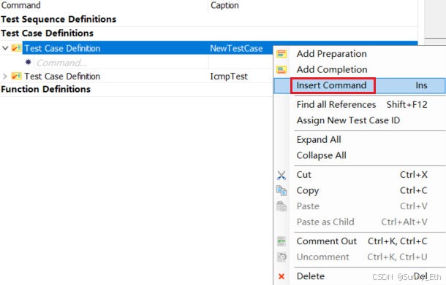The image size is (446, 285).
Task: Click the Command... input placeholder
Action: (121, 63)
